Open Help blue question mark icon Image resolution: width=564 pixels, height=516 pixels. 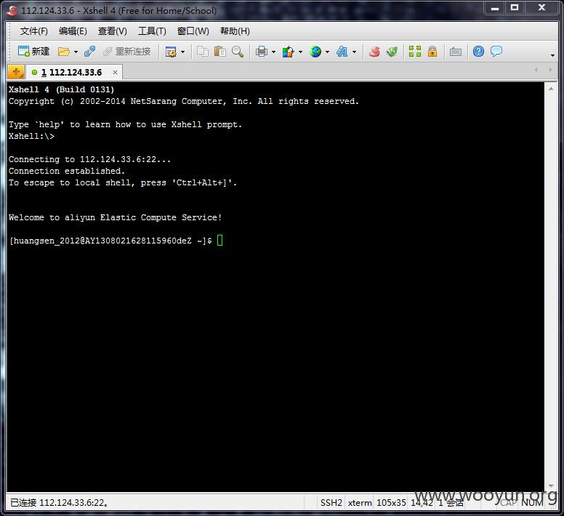478,52
